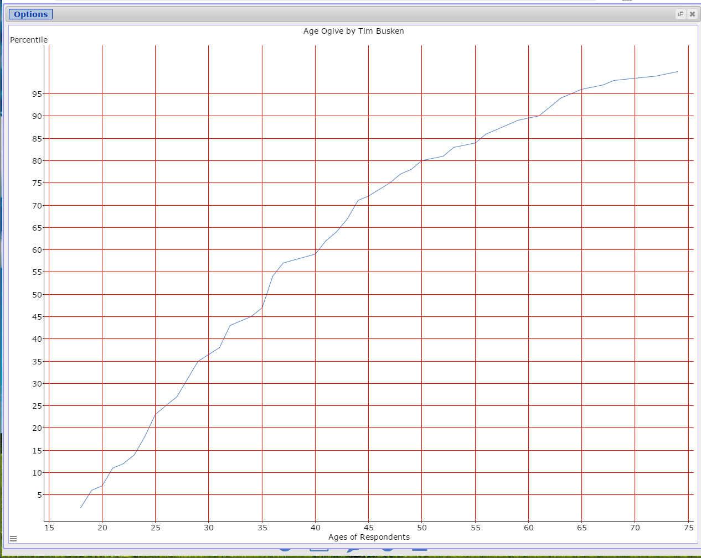
Task: Click the ogive line point at age 50
Action: coord(422,160)
